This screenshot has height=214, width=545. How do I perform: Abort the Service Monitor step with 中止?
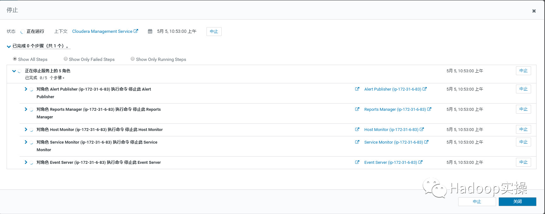[523, 142]
